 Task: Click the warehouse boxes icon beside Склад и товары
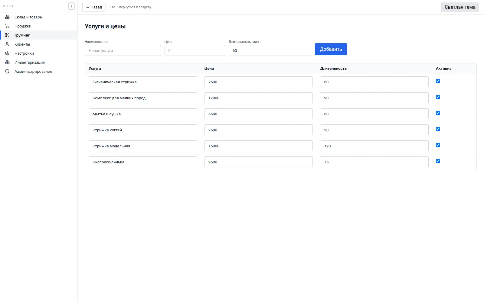tap(7, 17)
